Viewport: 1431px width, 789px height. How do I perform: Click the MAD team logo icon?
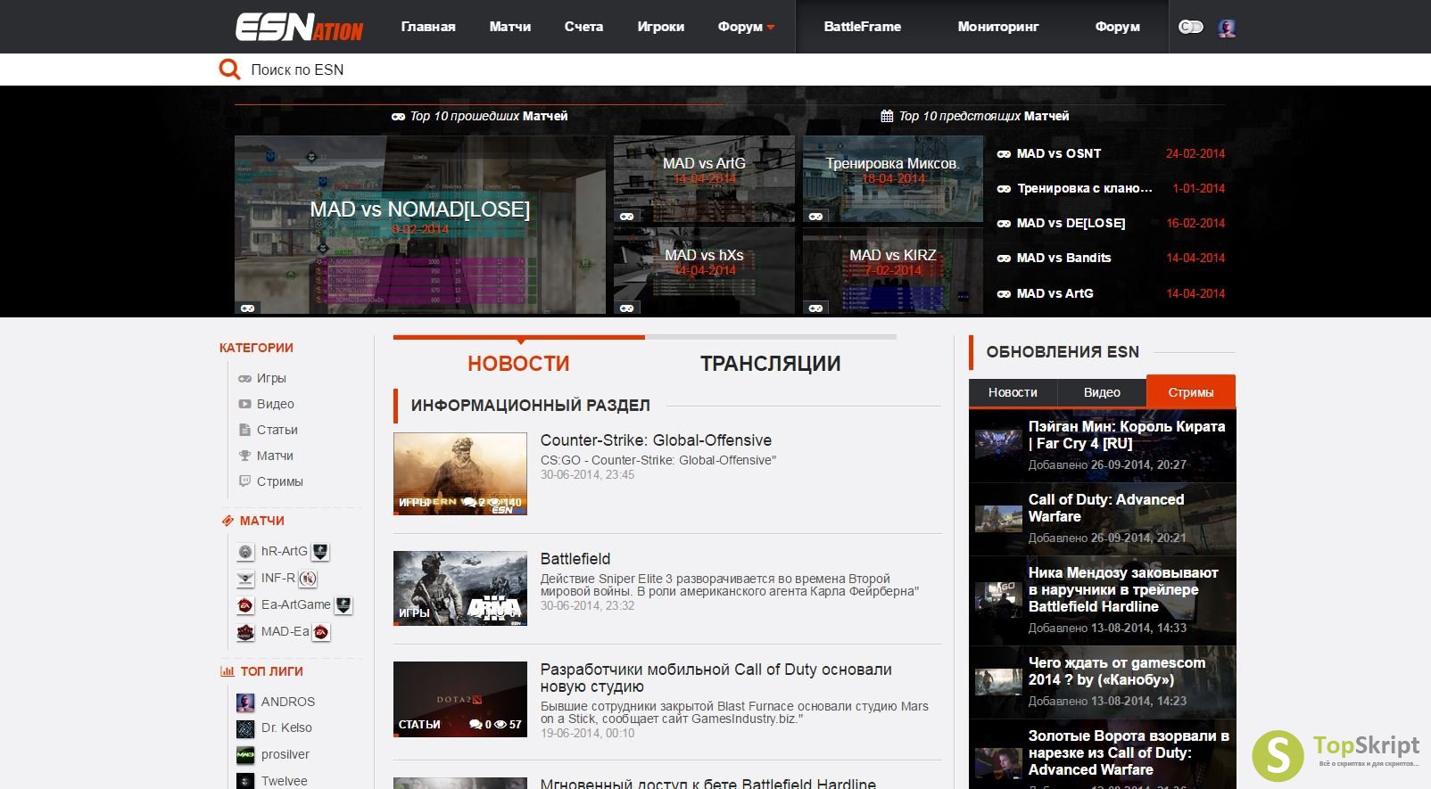coord(245,632)
